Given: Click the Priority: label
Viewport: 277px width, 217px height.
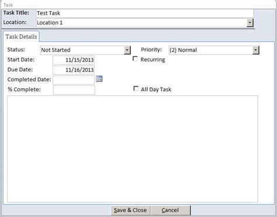Looking at the screenshot, I should [x=151, y=50].
